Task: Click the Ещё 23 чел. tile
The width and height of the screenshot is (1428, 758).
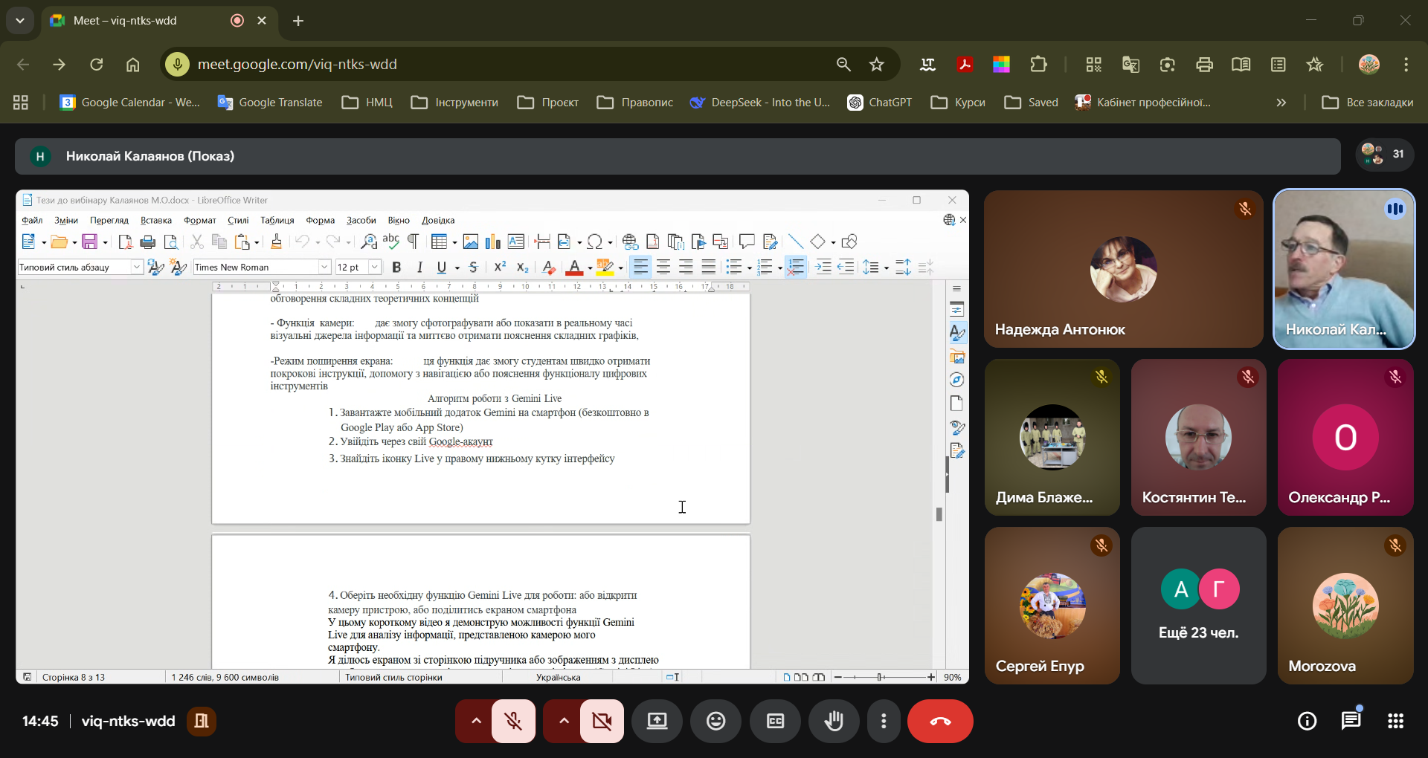Action: (x=1198, y=606)
